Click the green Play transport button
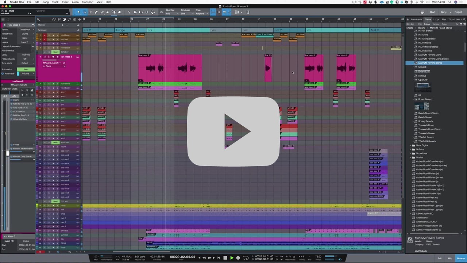 (x=232, y=258)
